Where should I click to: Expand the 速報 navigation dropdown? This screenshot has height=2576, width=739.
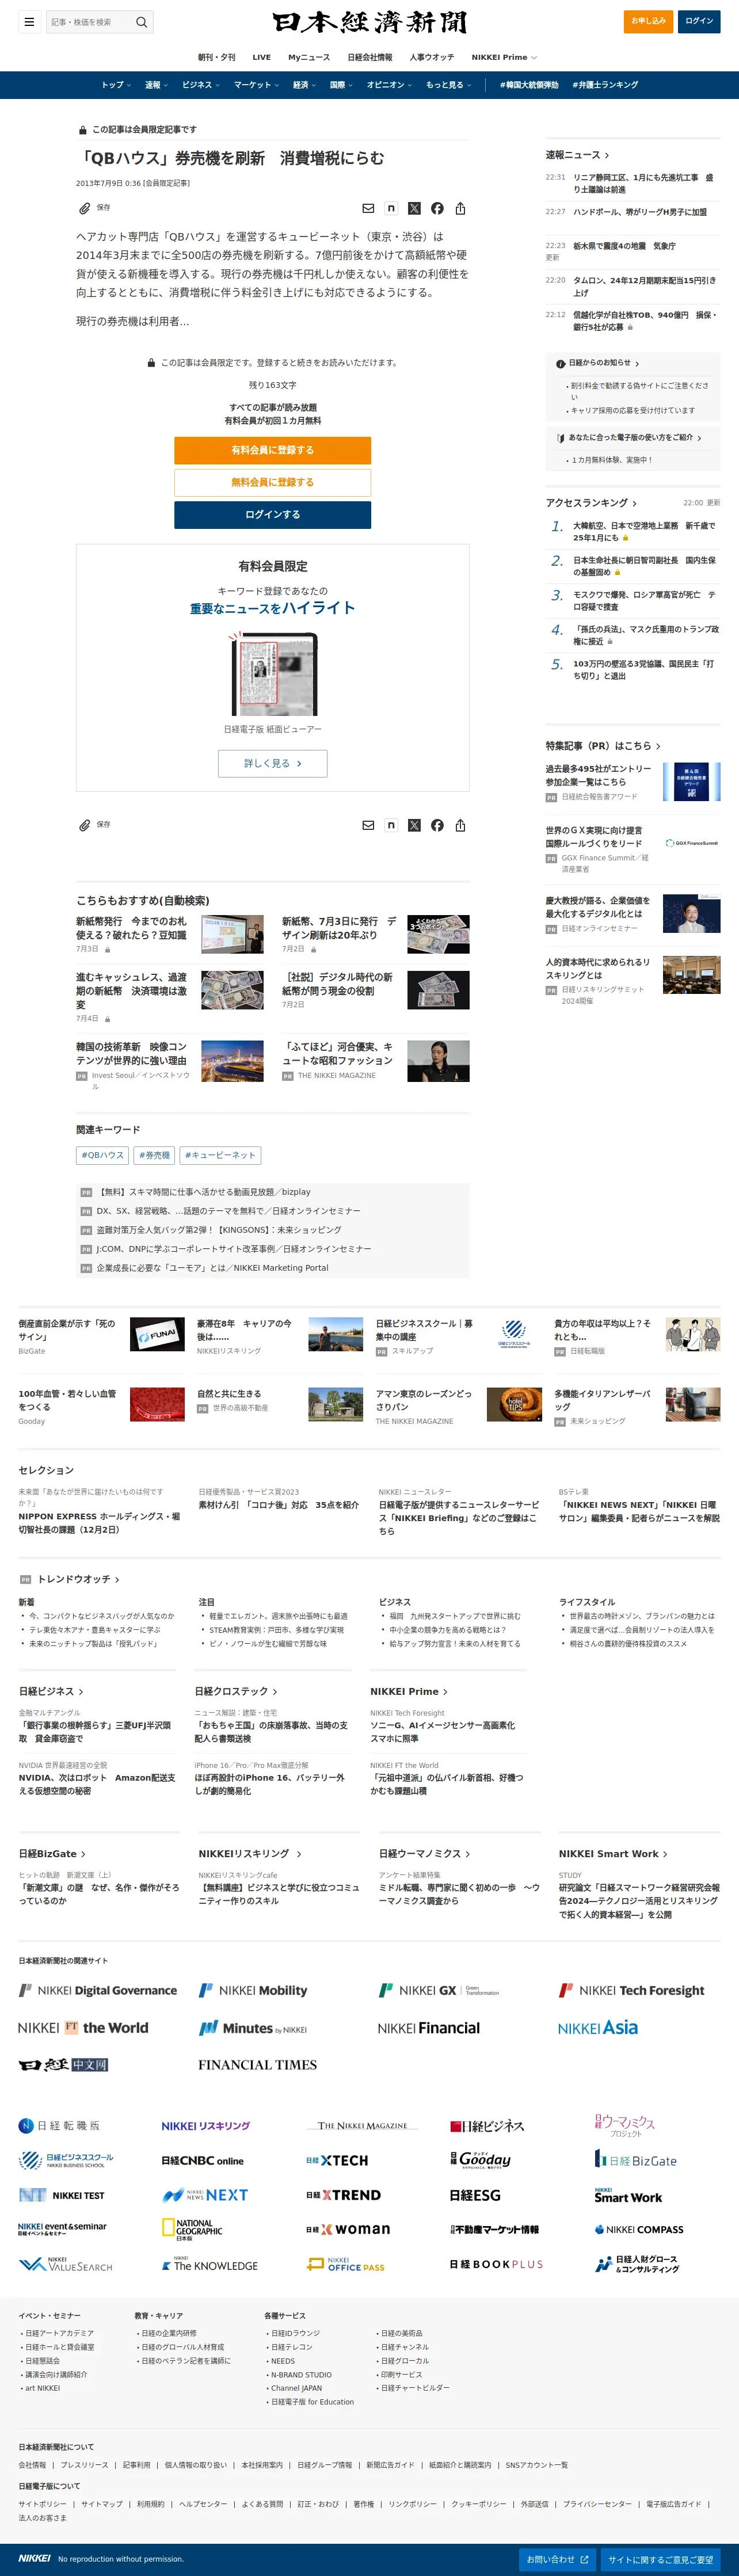pos(156,85)
